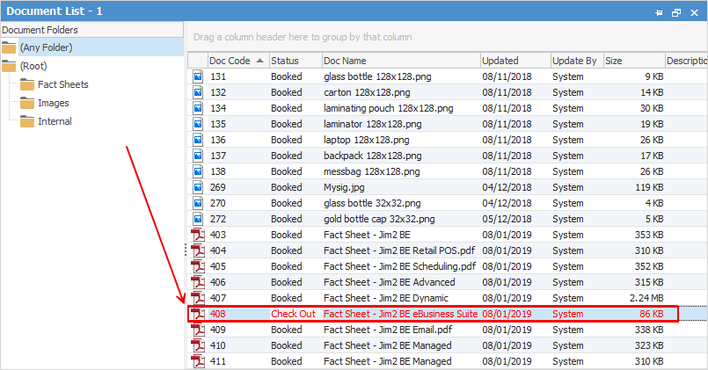Image resolution: width=708 pixels, height=370 pixels.
Task: Click the image icon beside Mysig.jpg
Action: click(x=198, y=187)
